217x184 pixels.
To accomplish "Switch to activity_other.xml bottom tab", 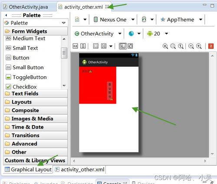I will [x=80, y=169].
